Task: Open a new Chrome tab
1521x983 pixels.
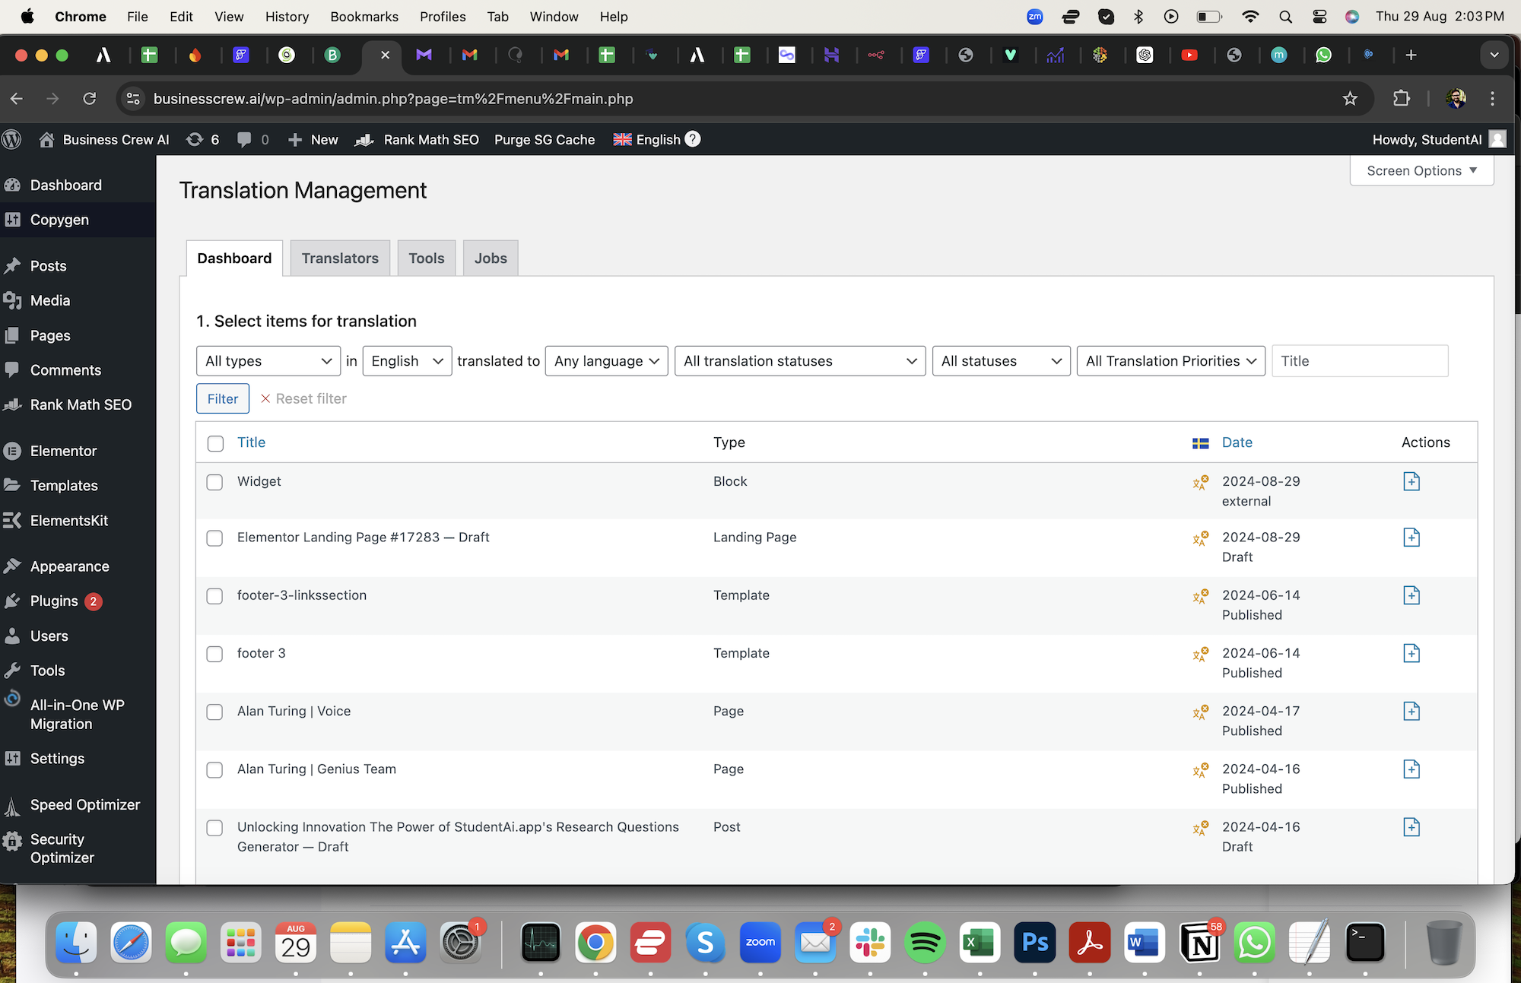Action: coord(1411,55)
